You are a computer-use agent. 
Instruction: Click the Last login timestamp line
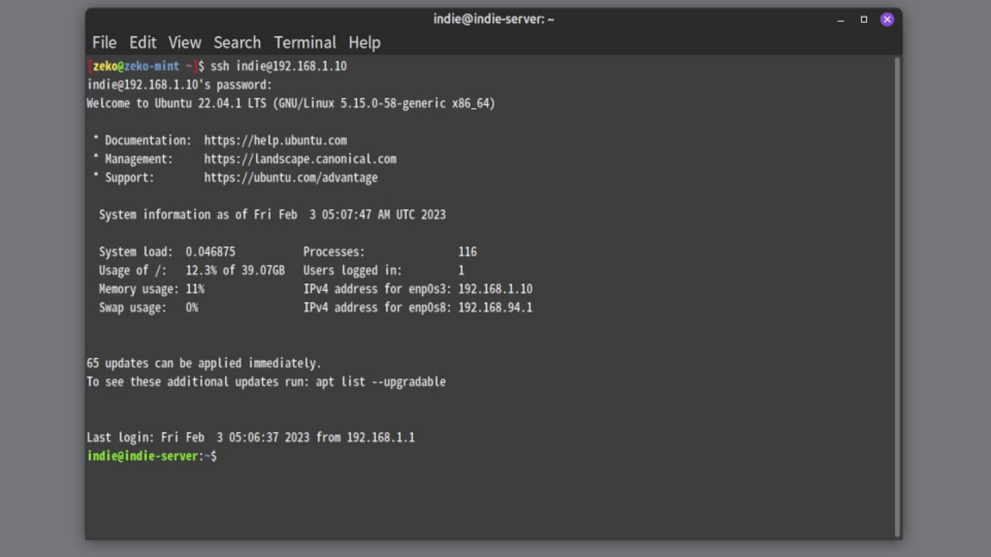point(250,437)
